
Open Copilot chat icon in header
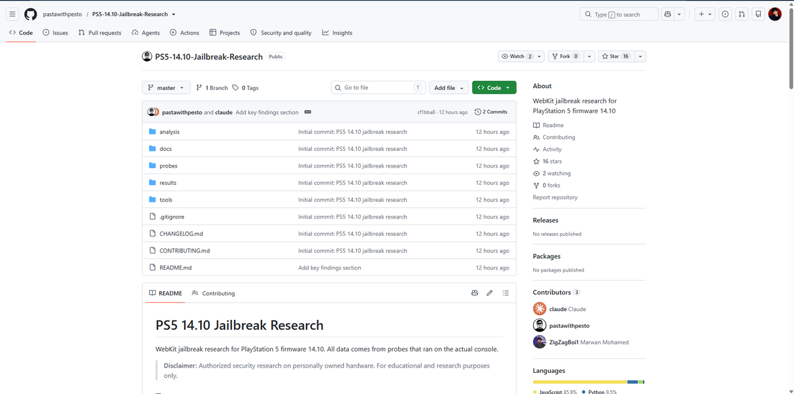coord(668,14)
